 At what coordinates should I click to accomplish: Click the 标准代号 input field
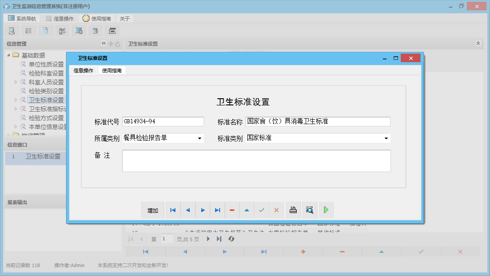(163, 121)
